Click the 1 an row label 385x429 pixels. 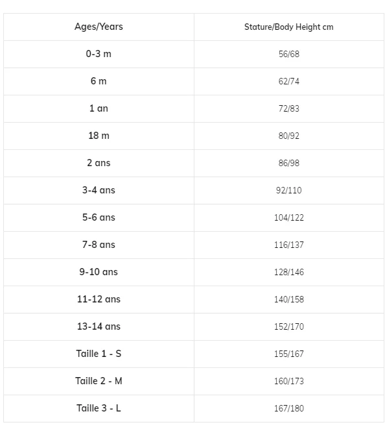point(99,108)
